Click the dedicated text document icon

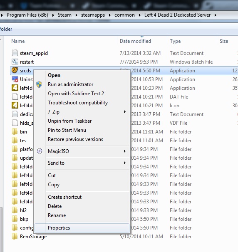tap(15, 114)
